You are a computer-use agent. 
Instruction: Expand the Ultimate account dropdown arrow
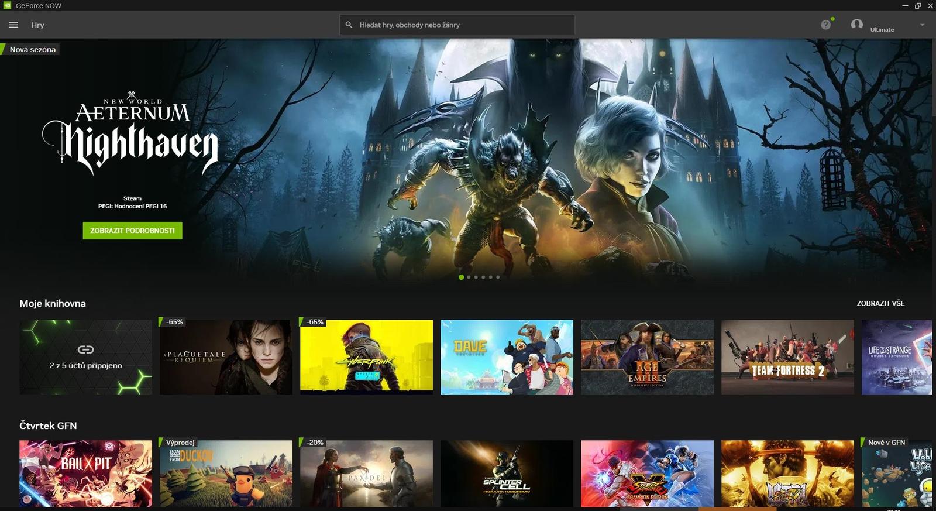pyautogui.click(x=922, y=25)
